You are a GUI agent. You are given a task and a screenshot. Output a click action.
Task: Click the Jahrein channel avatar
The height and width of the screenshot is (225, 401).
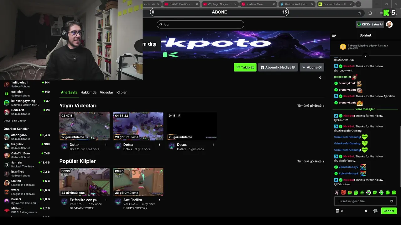click(x=7, y=164)
